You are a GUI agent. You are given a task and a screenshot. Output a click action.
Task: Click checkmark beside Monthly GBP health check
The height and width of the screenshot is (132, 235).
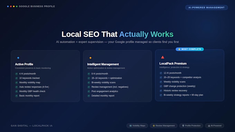[x=17, y=91]
